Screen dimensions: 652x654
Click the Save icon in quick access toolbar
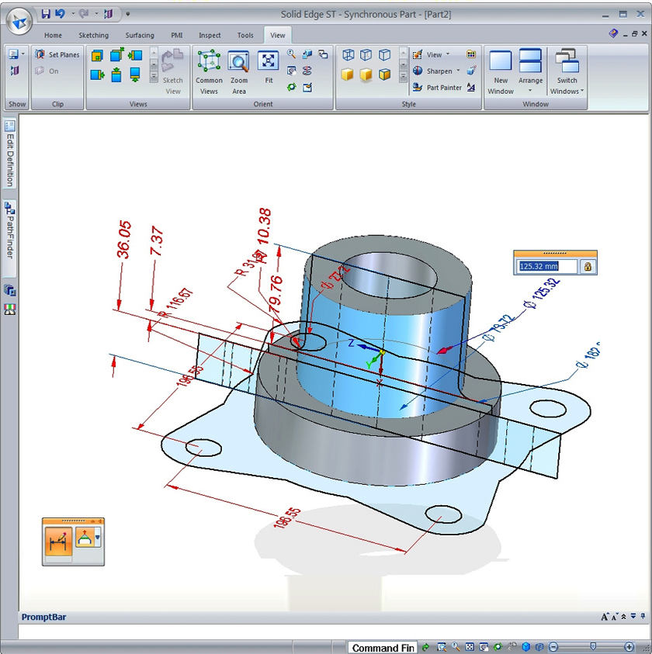click(46, 14)
